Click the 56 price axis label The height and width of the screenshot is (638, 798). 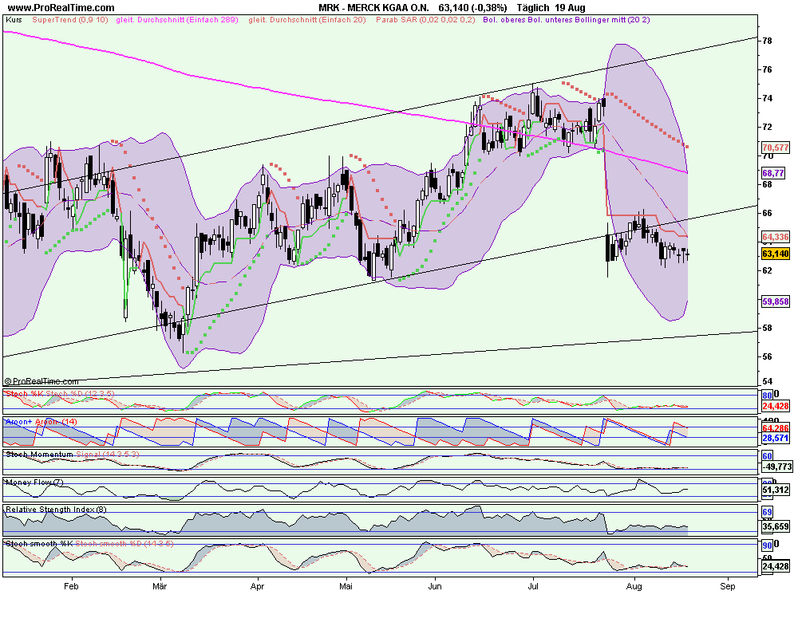[767, 356]
